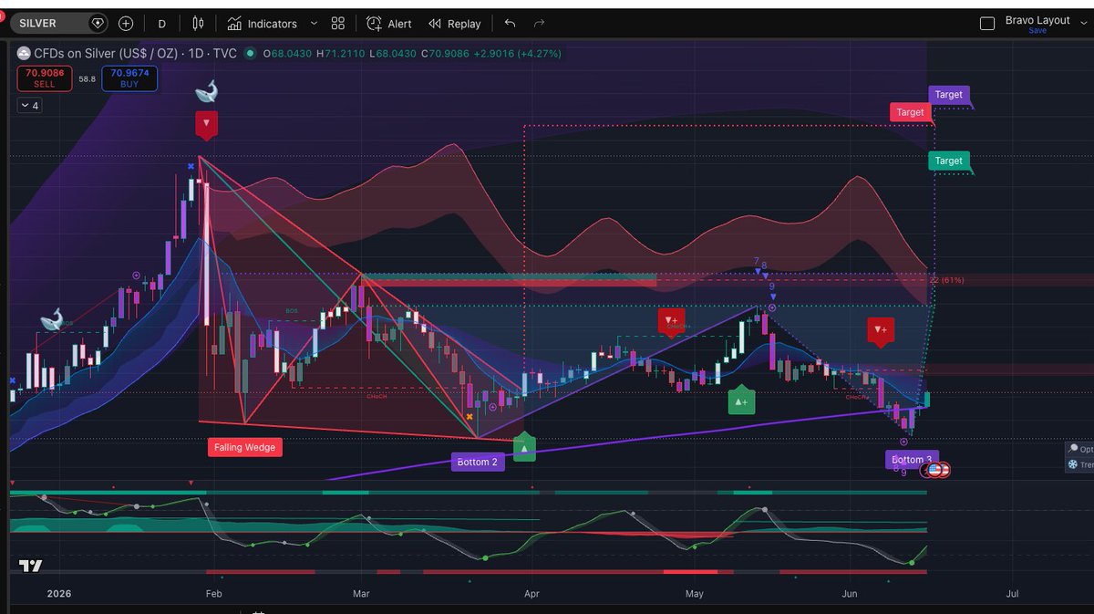The image size is (1094, 614).
Task: Click the May date label on the time axis
Action: point(695,593)
